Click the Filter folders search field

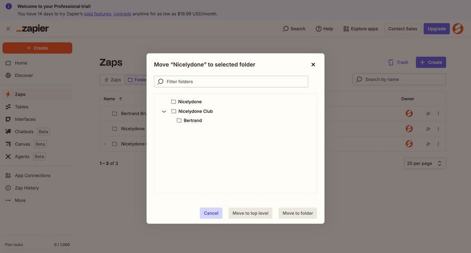click(x=231, y=82)
